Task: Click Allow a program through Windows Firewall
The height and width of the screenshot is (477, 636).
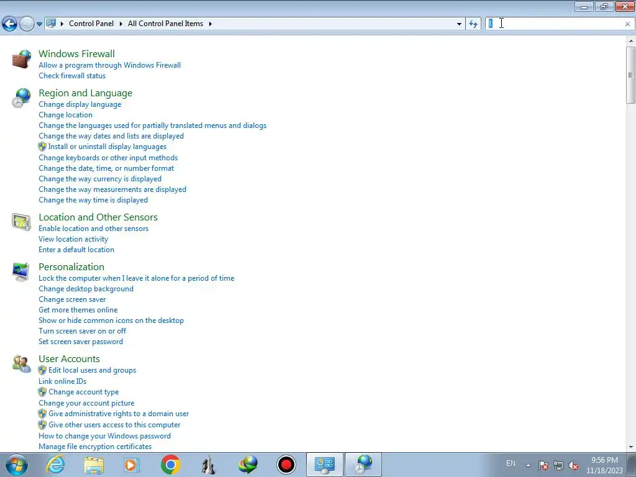Action: click(109, 65)
